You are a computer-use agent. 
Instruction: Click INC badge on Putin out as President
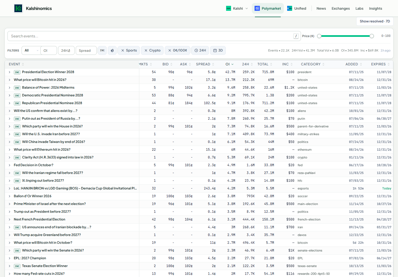click(x=17, y=119)
